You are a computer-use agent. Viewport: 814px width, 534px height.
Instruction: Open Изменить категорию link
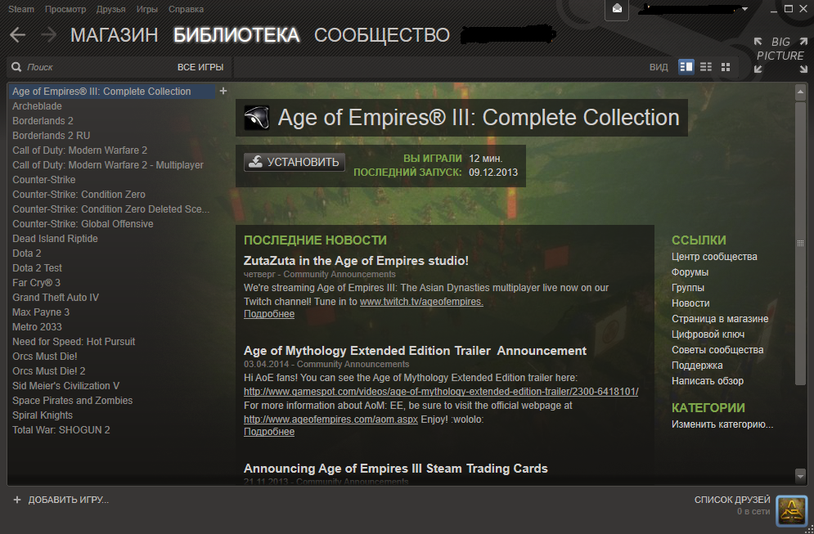pyautogui.click(x=722, y=424)
